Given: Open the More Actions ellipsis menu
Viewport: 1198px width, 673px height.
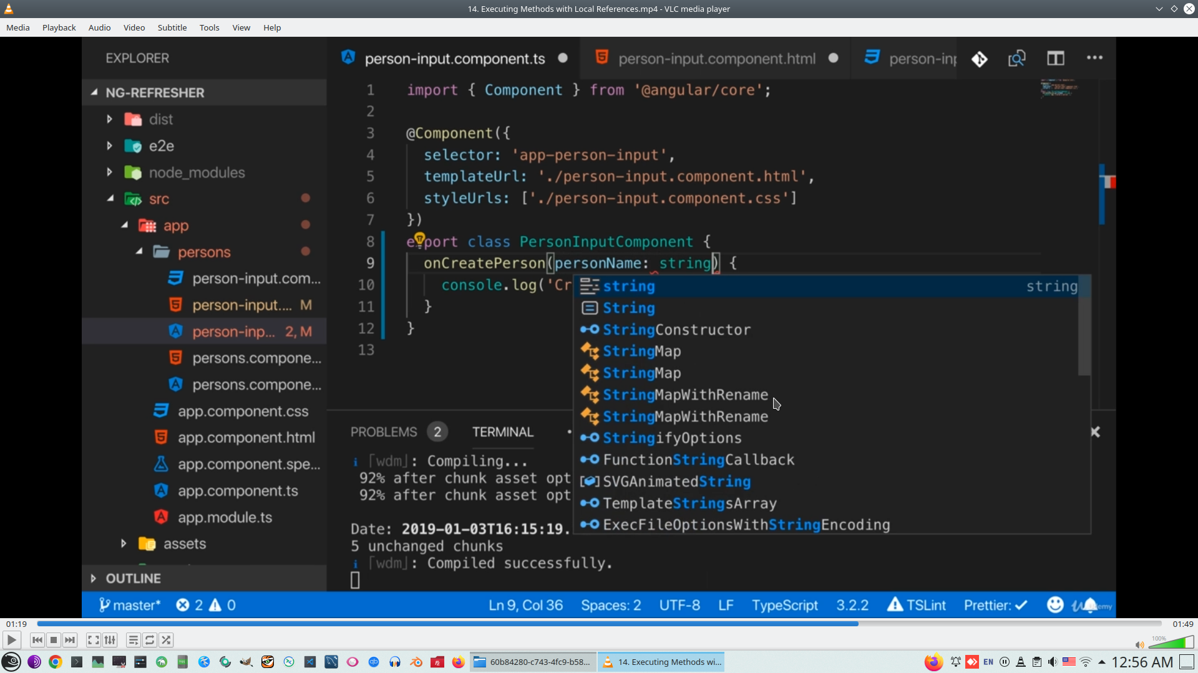Looking at the screenshot, I should pos(1095,58).
